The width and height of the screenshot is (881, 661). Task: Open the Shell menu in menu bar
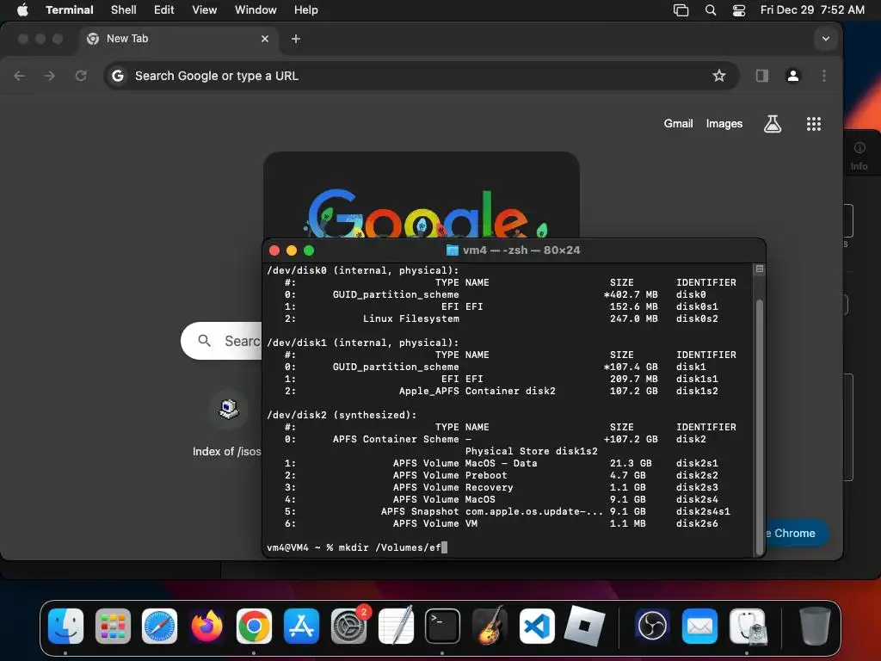coord(124,9)
